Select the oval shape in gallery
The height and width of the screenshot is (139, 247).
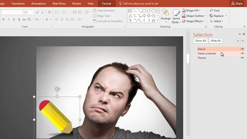tap(149, 11)
